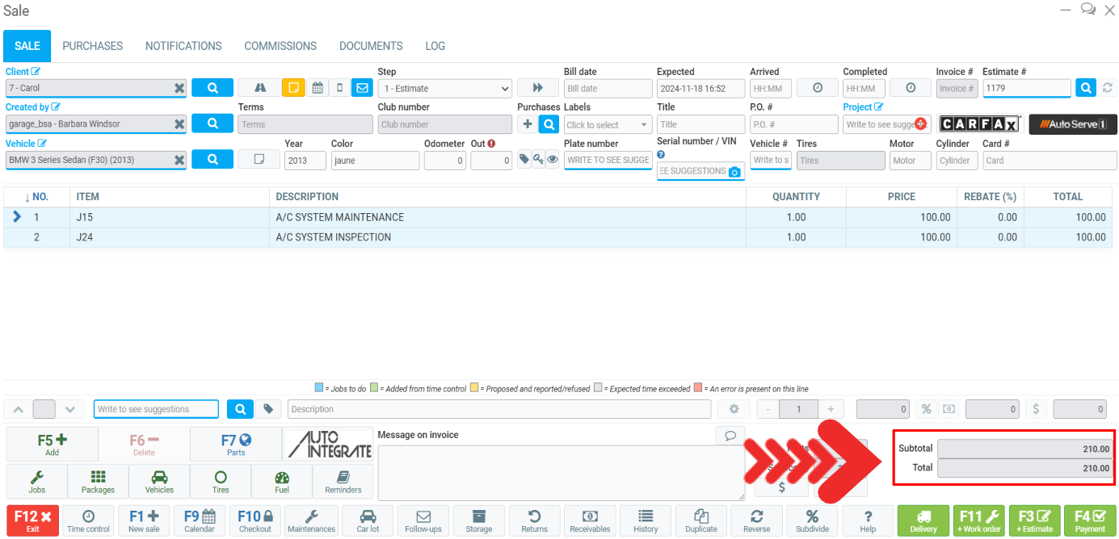Increase quantity with the plus stepper
Viewport: 1119px width, 539px height.
[x=830, y=409]
